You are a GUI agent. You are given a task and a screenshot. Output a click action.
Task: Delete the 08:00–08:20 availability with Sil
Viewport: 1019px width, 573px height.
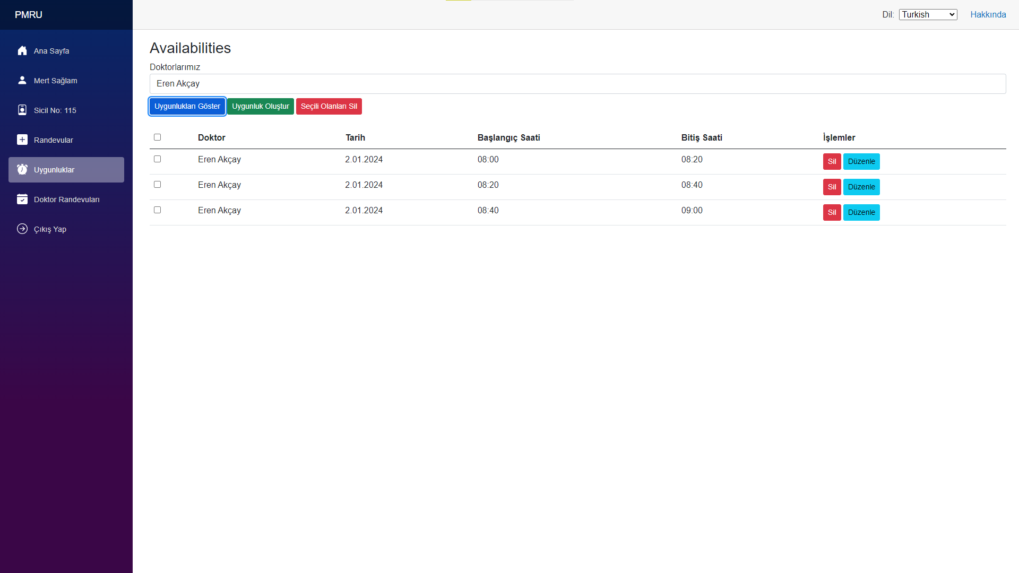pyautogui.click(x=832, y=162)
